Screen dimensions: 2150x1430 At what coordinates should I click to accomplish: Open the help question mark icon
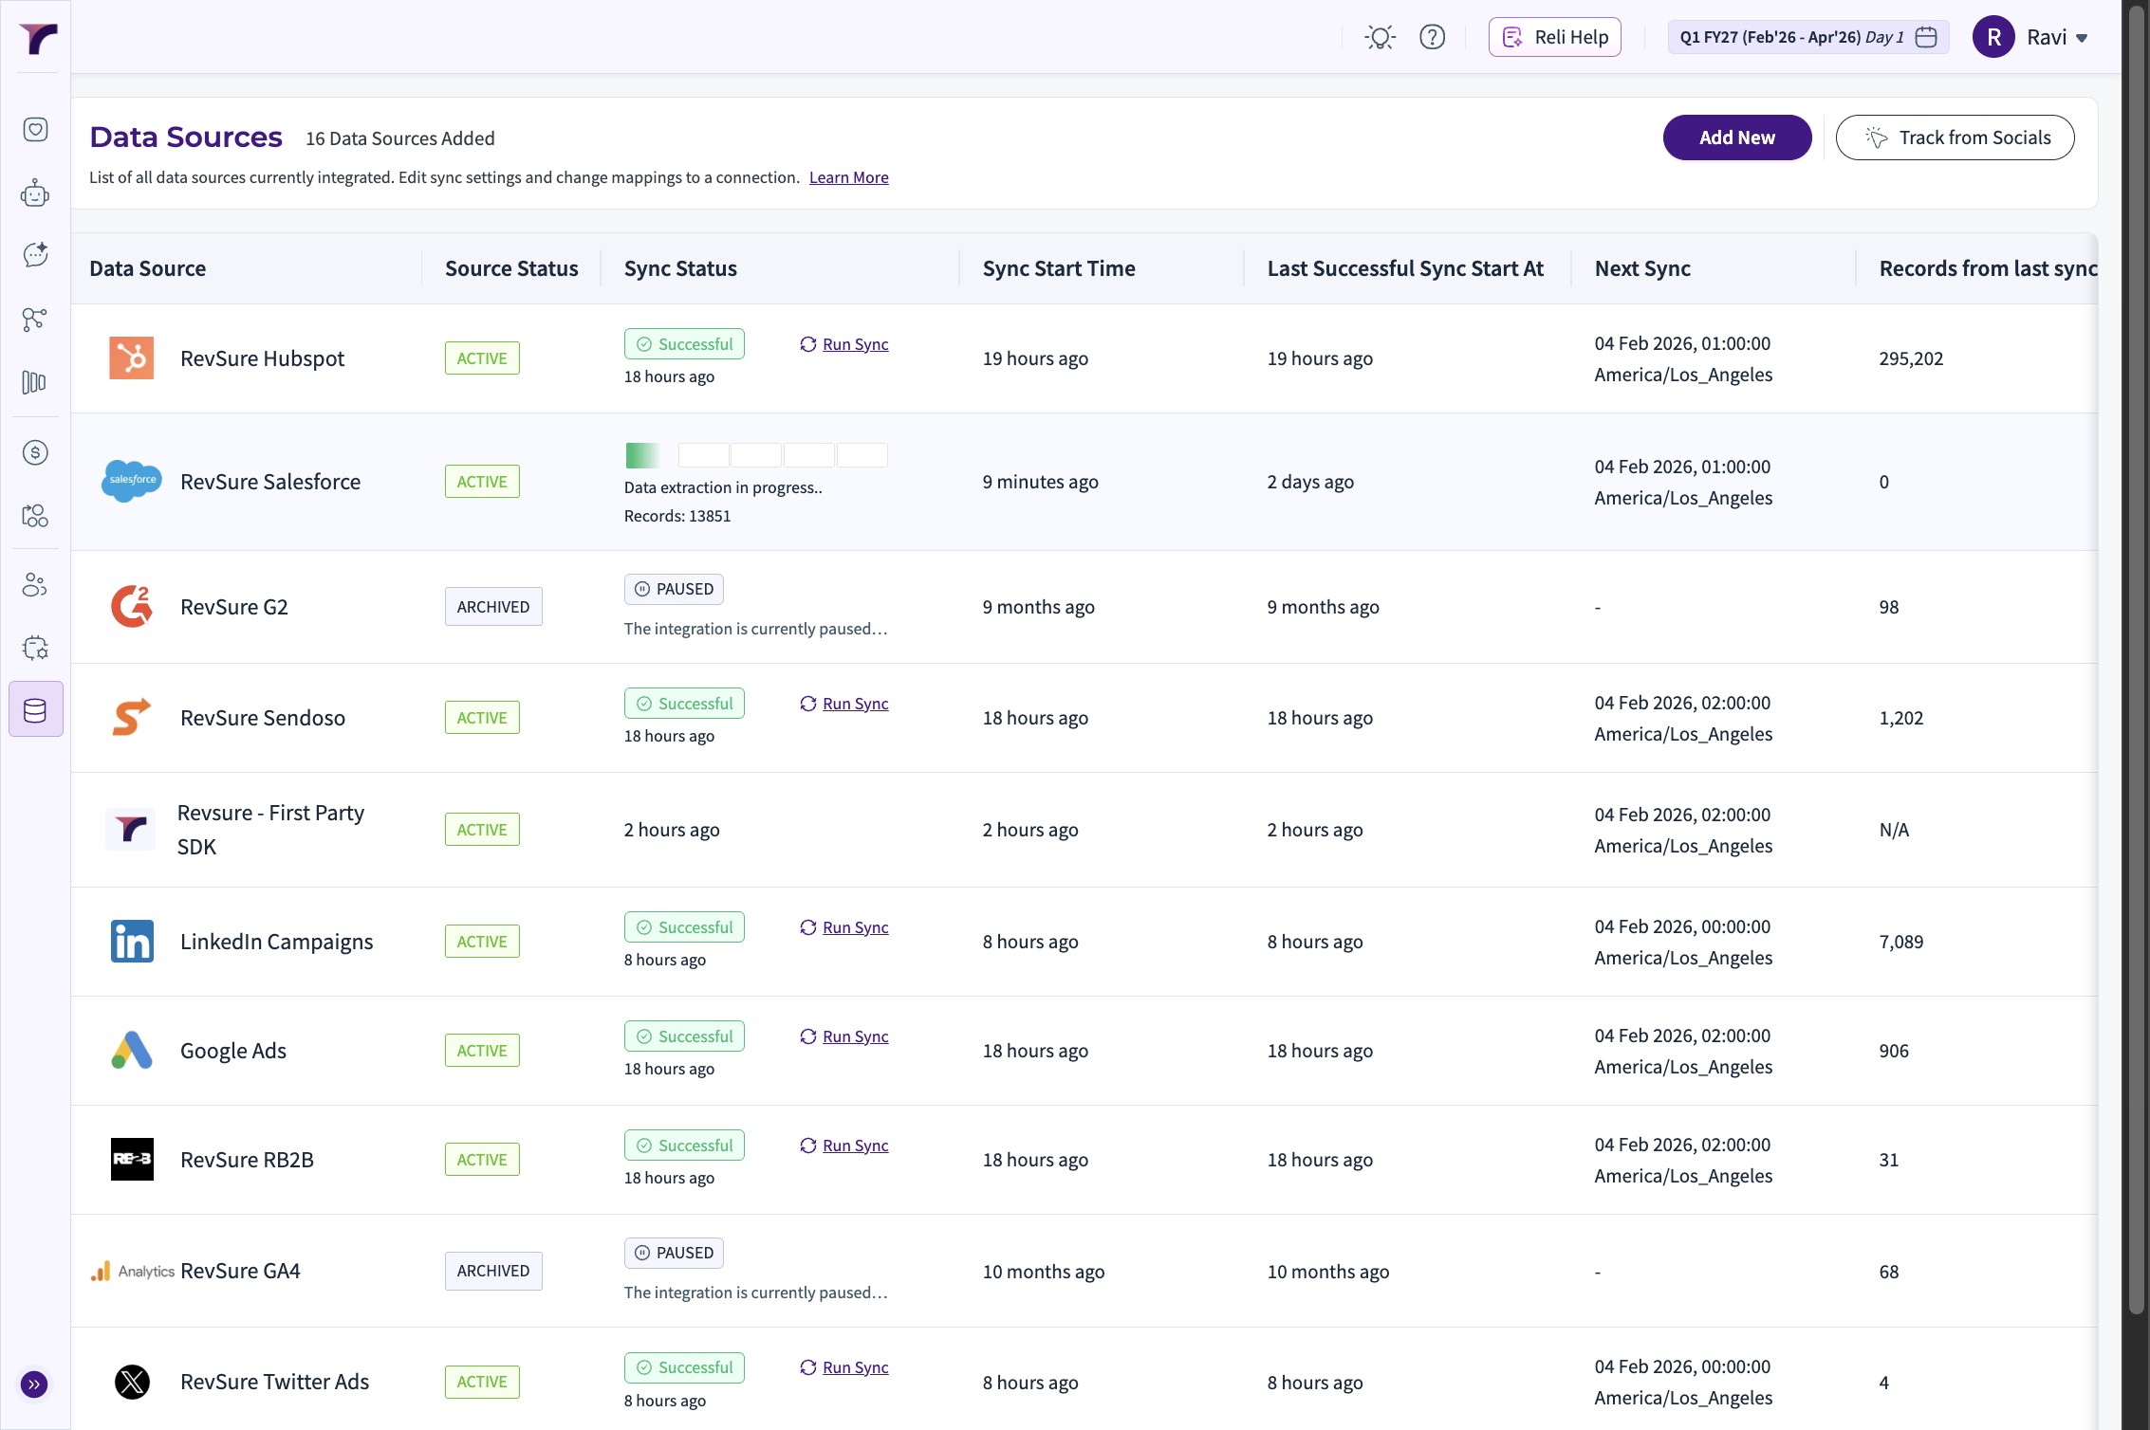(1432, 37)
